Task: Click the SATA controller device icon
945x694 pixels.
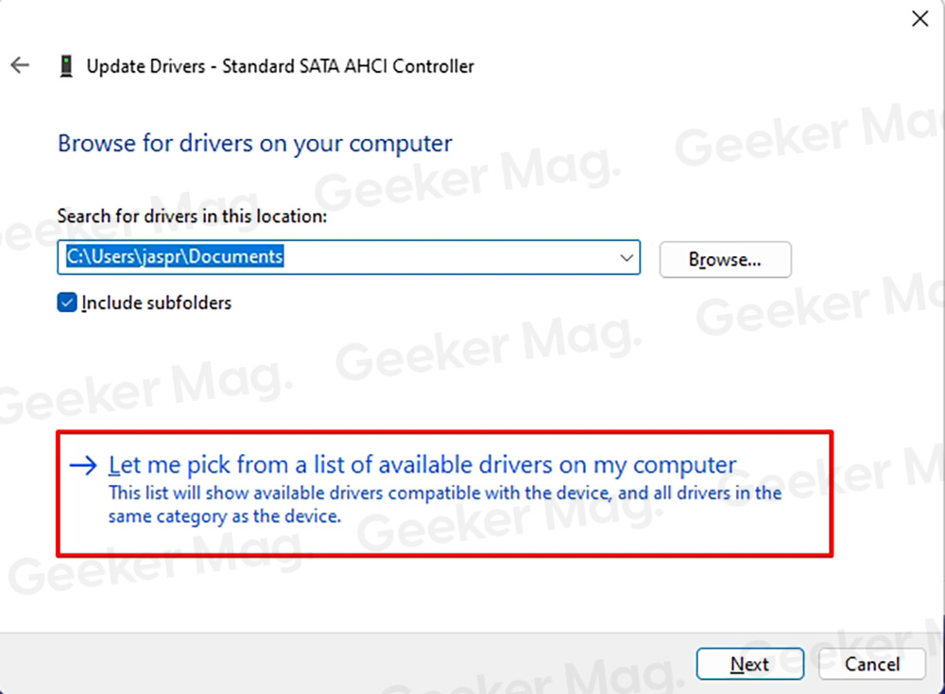Action: click(66, 66)
